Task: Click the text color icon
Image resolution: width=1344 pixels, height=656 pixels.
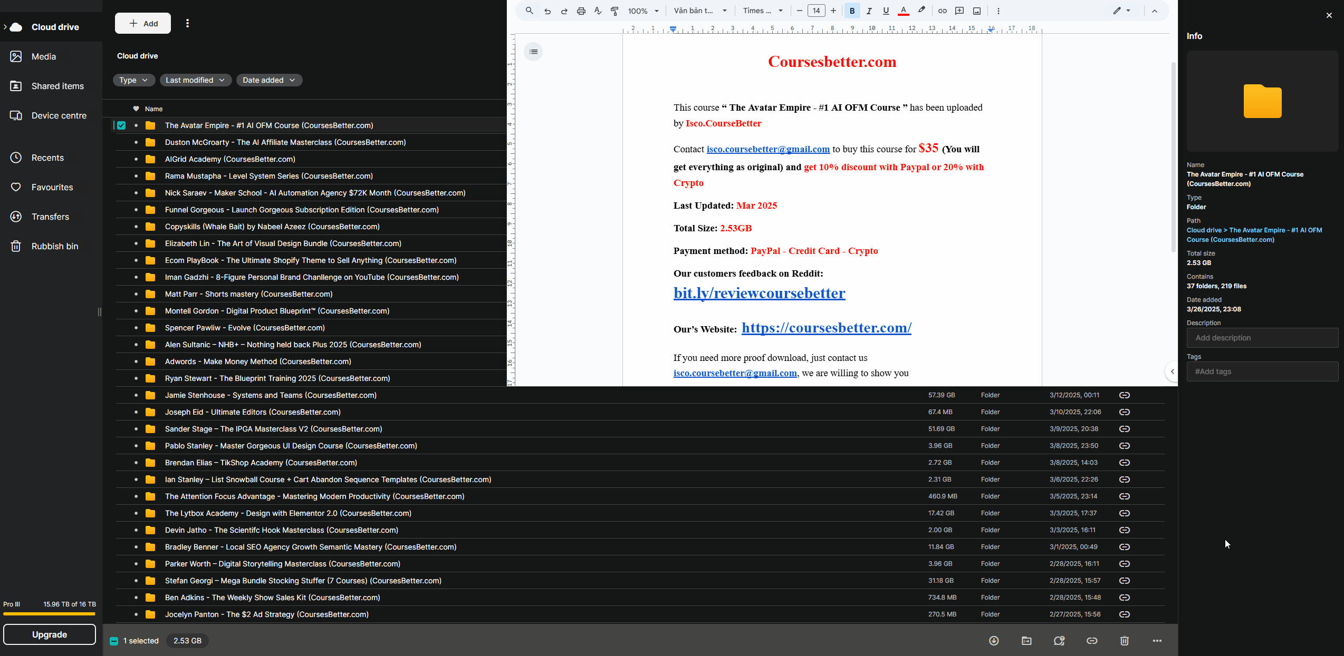Action: pyautogui.click(x=903, y=11)
